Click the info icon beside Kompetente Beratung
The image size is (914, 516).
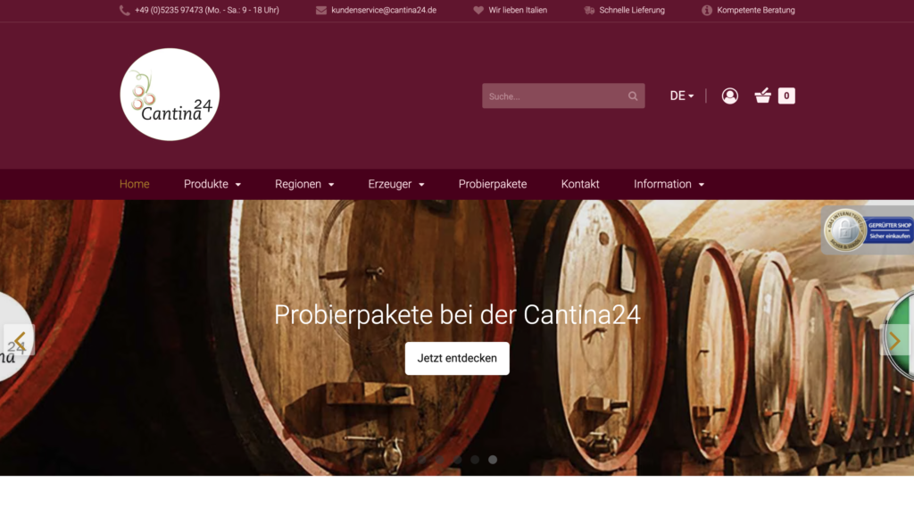707,10
